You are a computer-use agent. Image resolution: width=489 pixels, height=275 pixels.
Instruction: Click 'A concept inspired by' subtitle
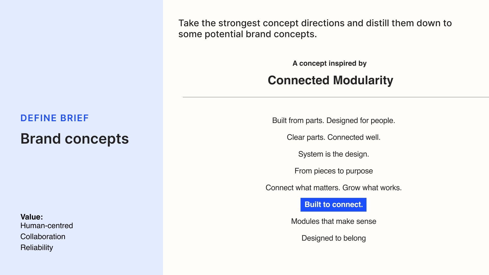click(330, 63)
